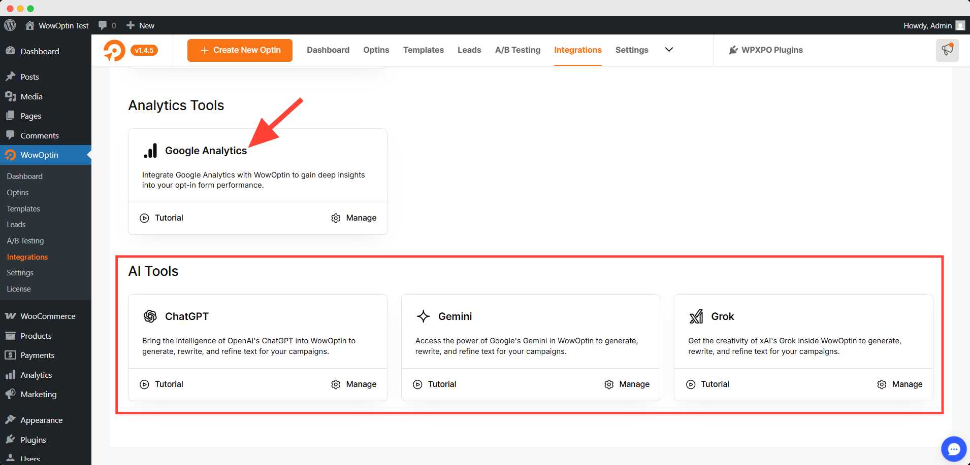
Task: Click Create New Optin button
Action: [x=240, y=50]
